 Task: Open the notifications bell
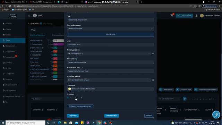click(197, 16)
